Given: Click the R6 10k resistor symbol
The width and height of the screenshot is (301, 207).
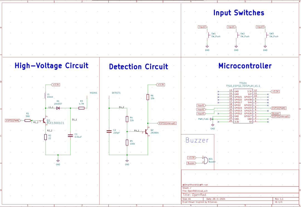Looking at the screenshot, I should tap(148, 97).
